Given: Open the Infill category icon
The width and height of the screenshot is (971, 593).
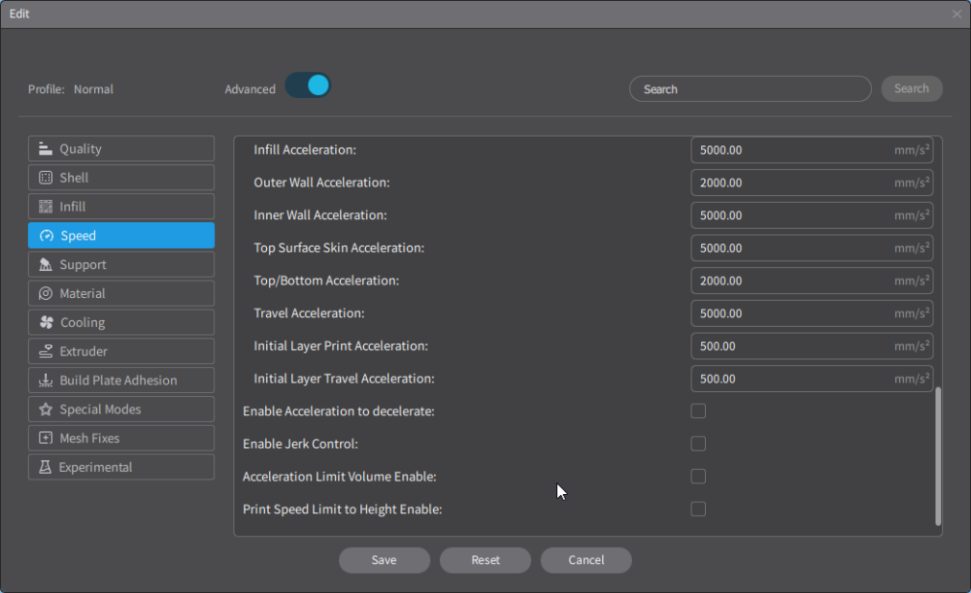Looking at the screenshot, I should [x=46, y=207].
